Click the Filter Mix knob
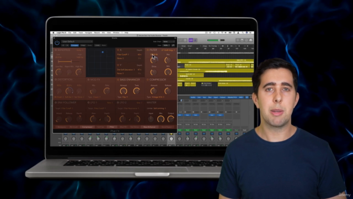This screenshot has height=199, width=353. click(168, 72)
